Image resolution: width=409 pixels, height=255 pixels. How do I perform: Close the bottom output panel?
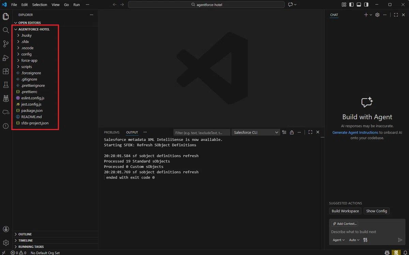(x=318, y=132)
